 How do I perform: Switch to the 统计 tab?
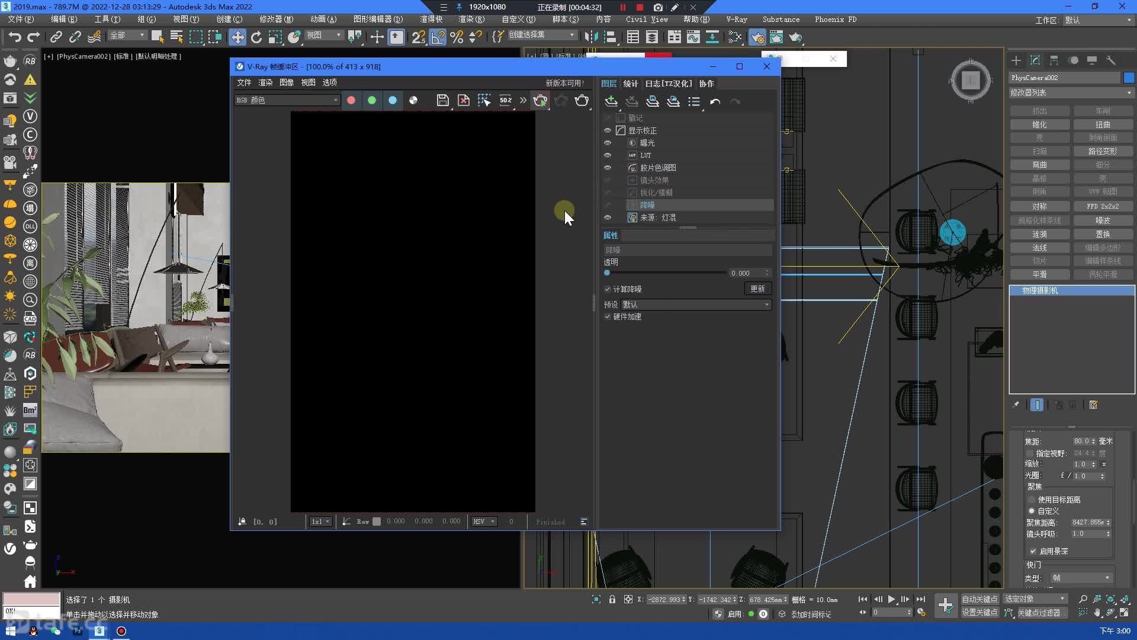tap(631, 84)
